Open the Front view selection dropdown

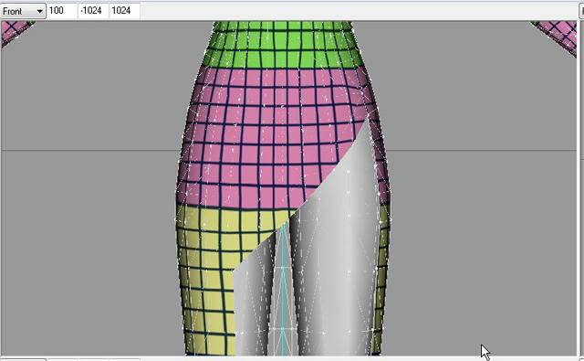click(x=23, y=11)
